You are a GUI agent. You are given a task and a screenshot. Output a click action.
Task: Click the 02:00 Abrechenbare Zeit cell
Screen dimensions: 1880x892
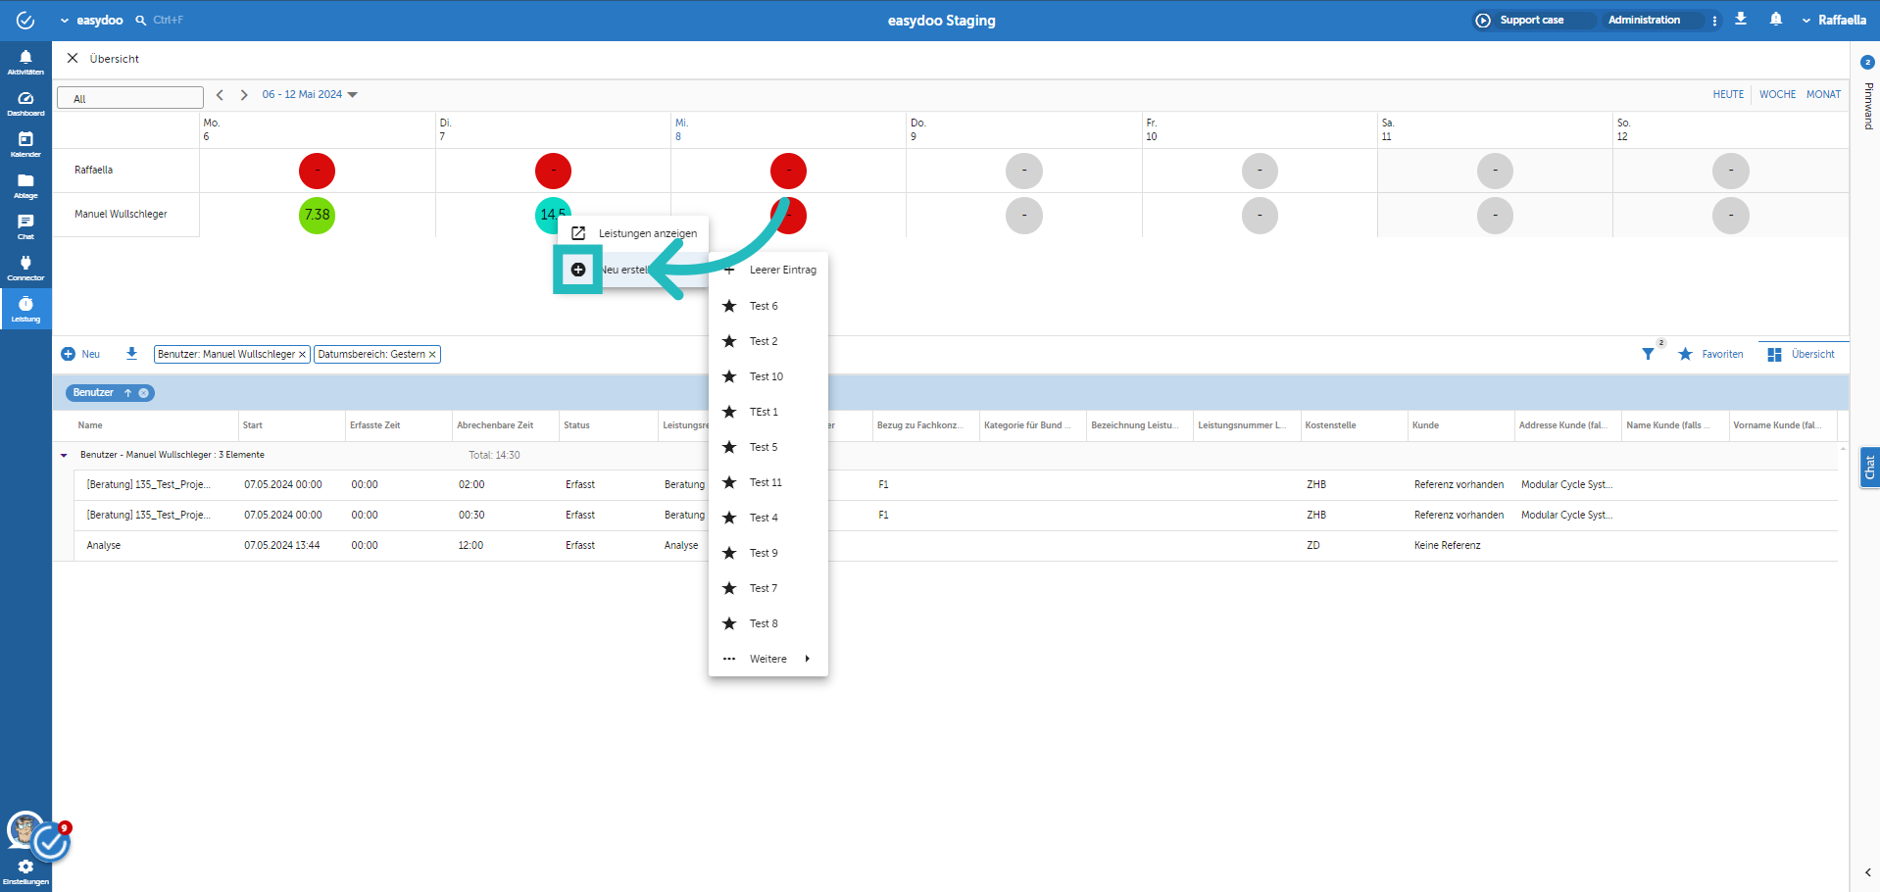point(471,484)
